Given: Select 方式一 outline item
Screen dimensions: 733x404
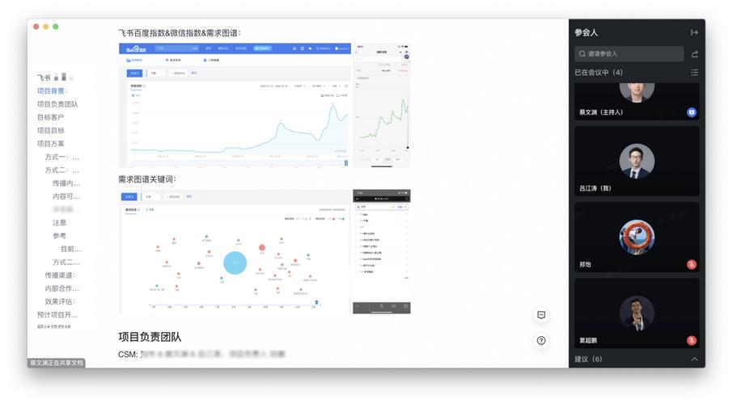Looking at the screenshot, I should tap(61, 157).
